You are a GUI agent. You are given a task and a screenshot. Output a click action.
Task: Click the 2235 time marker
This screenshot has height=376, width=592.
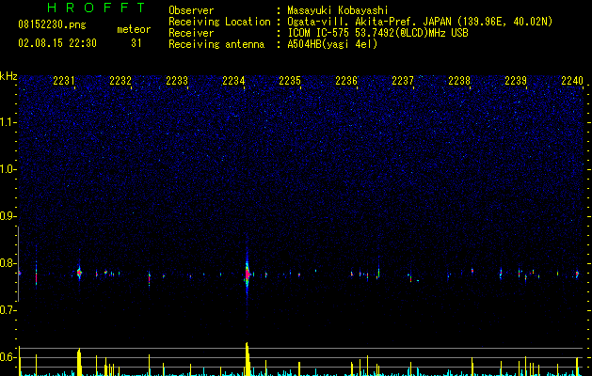point(290,81)
